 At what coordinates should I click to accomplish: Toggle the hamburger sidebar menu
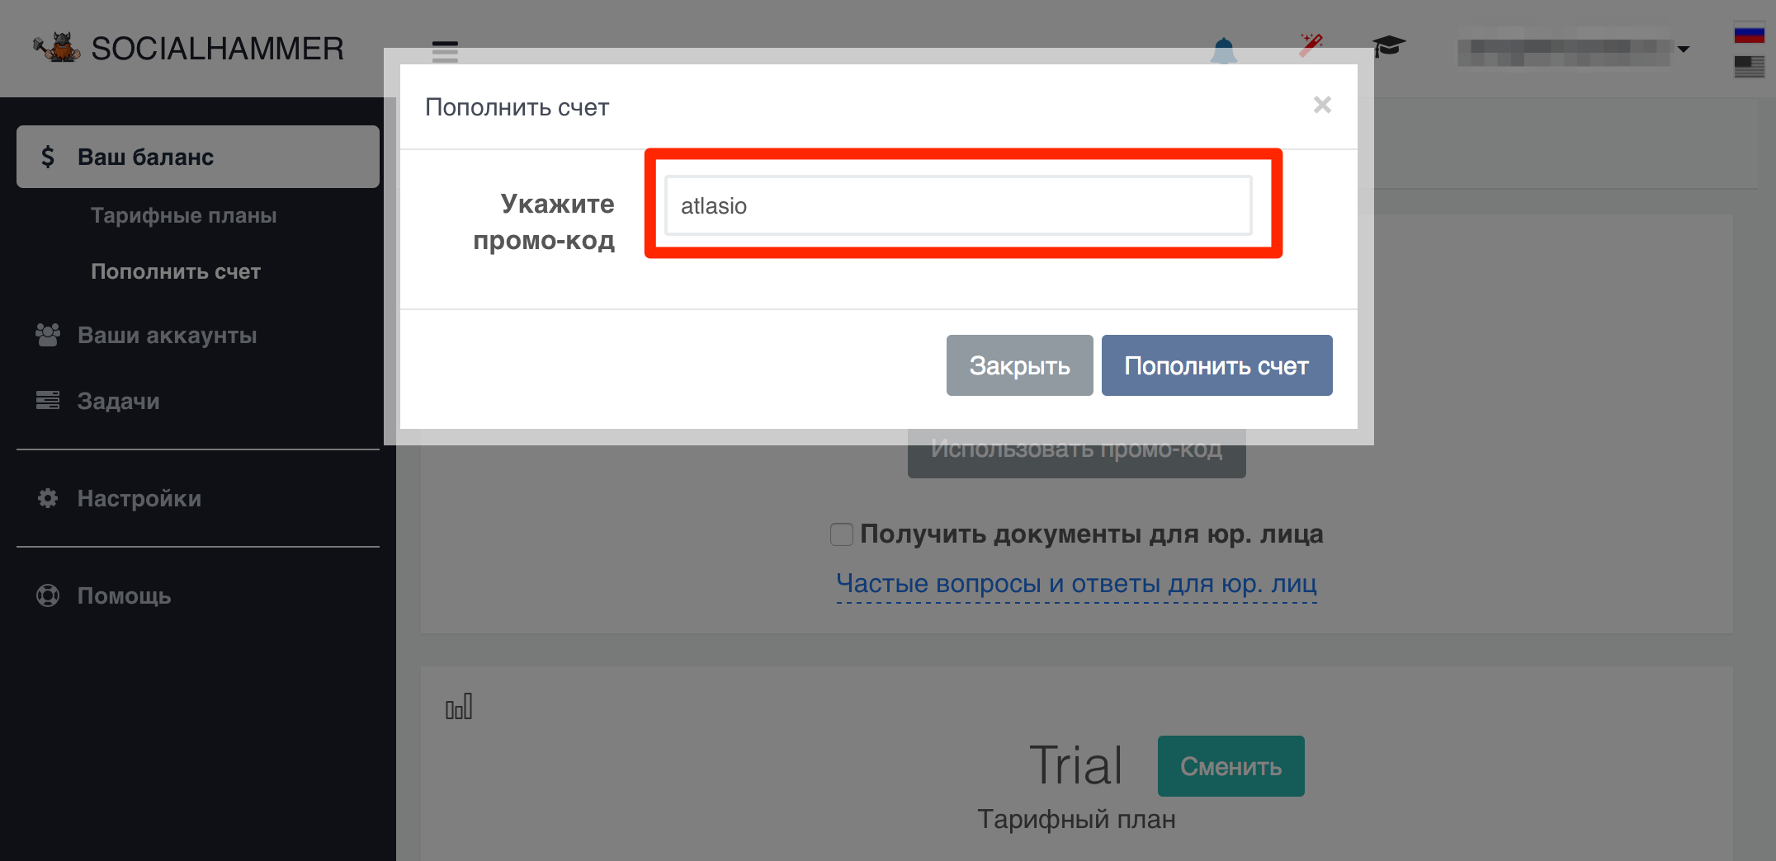click(445, 51)
